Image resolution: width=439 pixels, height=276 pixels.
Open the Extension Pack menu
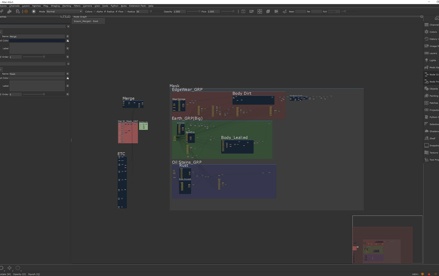[x=137, y=6]
